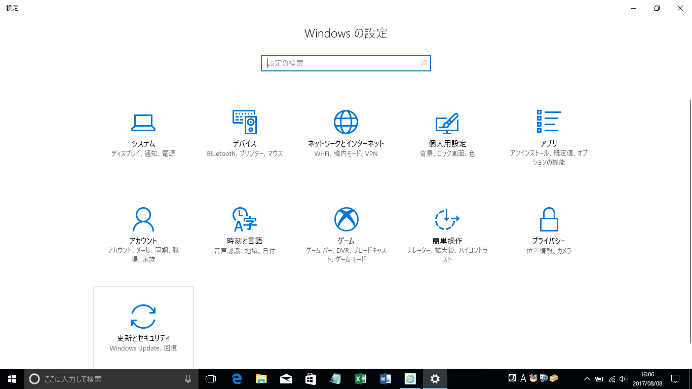Open the ゲーム Xbox icon

(x=346, y=219)
